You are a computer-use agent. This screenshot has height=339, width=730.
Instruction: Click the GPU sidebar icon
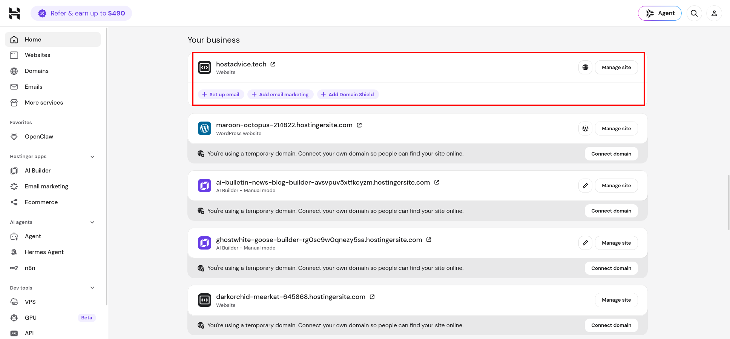coord(14,318)
